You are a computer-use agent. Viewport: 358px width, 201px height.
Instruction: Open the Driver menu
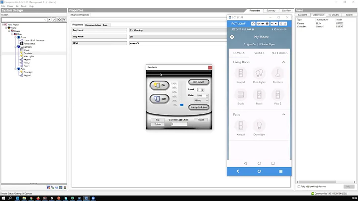10,6
